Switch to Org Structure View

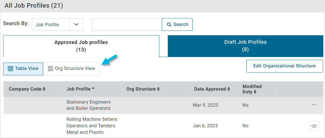[x=72, y=69]
